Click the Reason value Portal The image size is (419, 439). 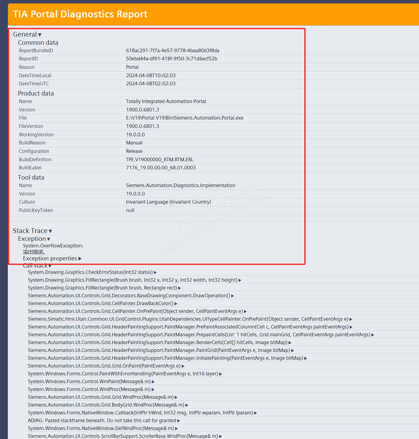pyautogui.click(x=132, y=67)
